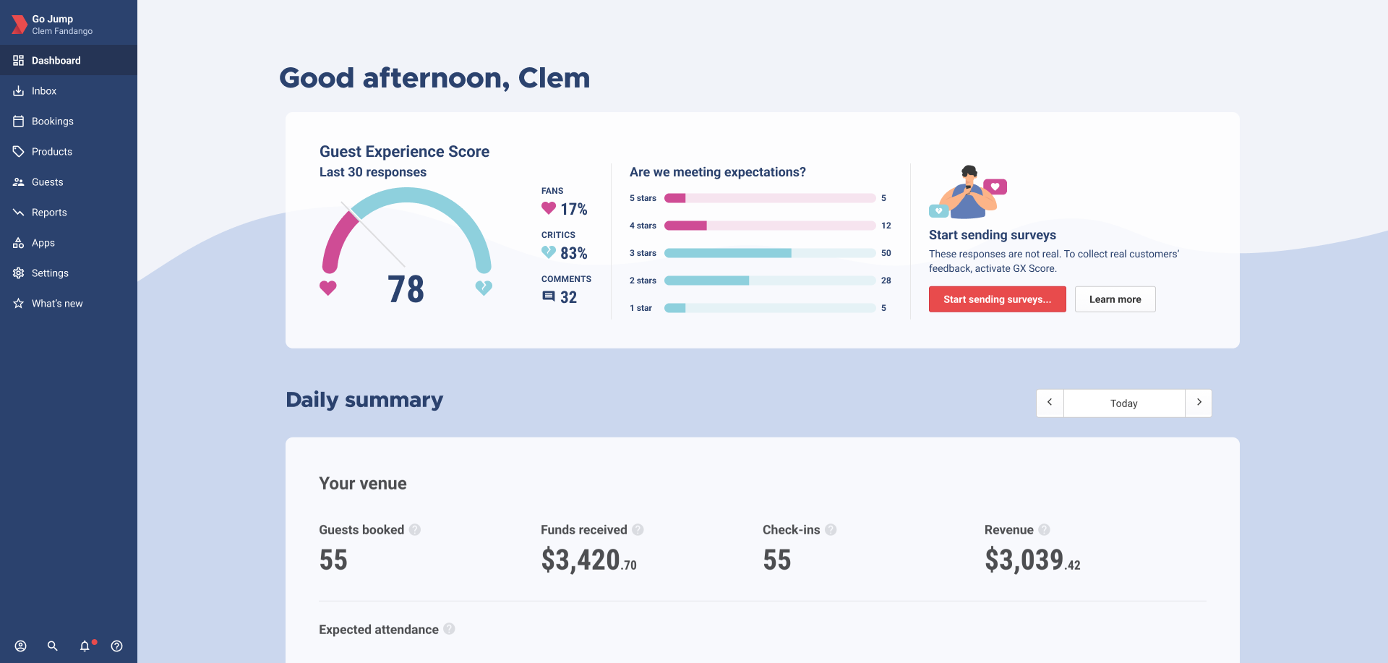
Task: Click the Revenue help icon
Action: coord(1044,530)
